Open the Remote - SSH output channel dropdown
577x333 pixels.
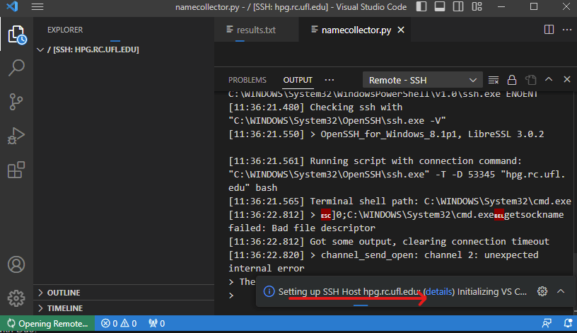pyautogui.click(x=422, y=80)
